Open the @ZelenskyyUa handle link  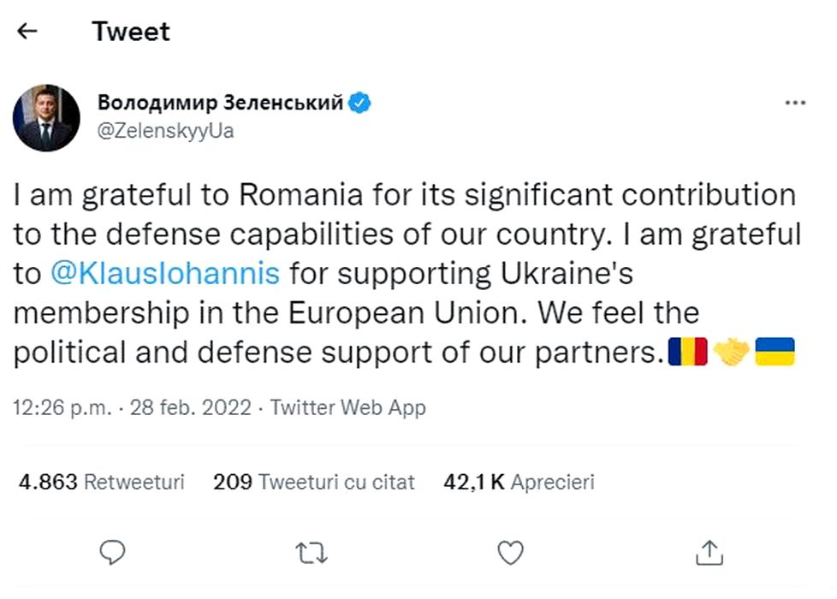[x=166, y=131]
